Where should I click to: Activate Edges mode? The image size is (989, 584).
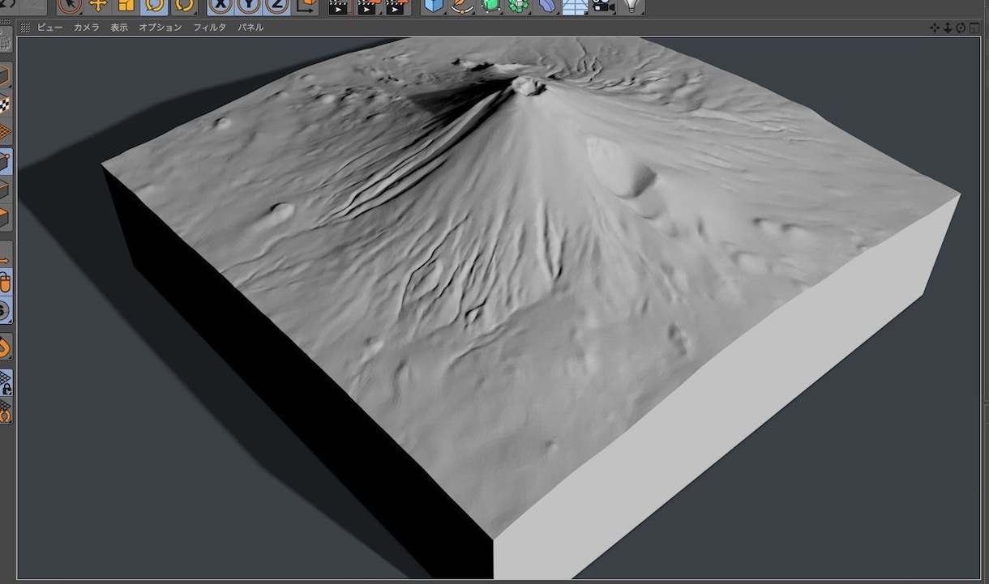pos(6,190)
